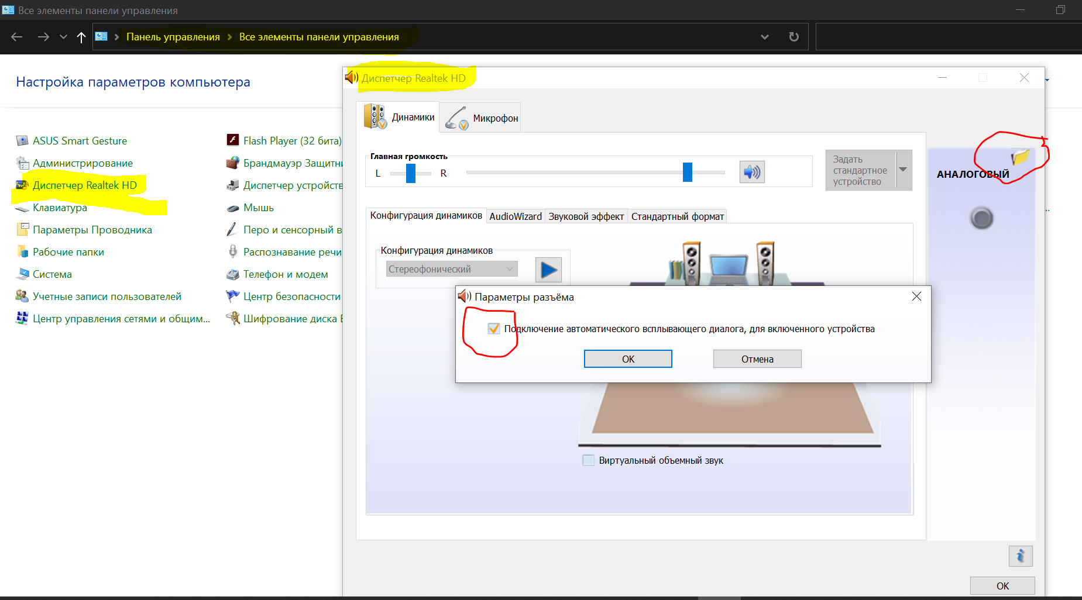Enable Виртуальный объемный звук checkbox
Viewport: 1082px width, 600px height.
coord(589,460)
